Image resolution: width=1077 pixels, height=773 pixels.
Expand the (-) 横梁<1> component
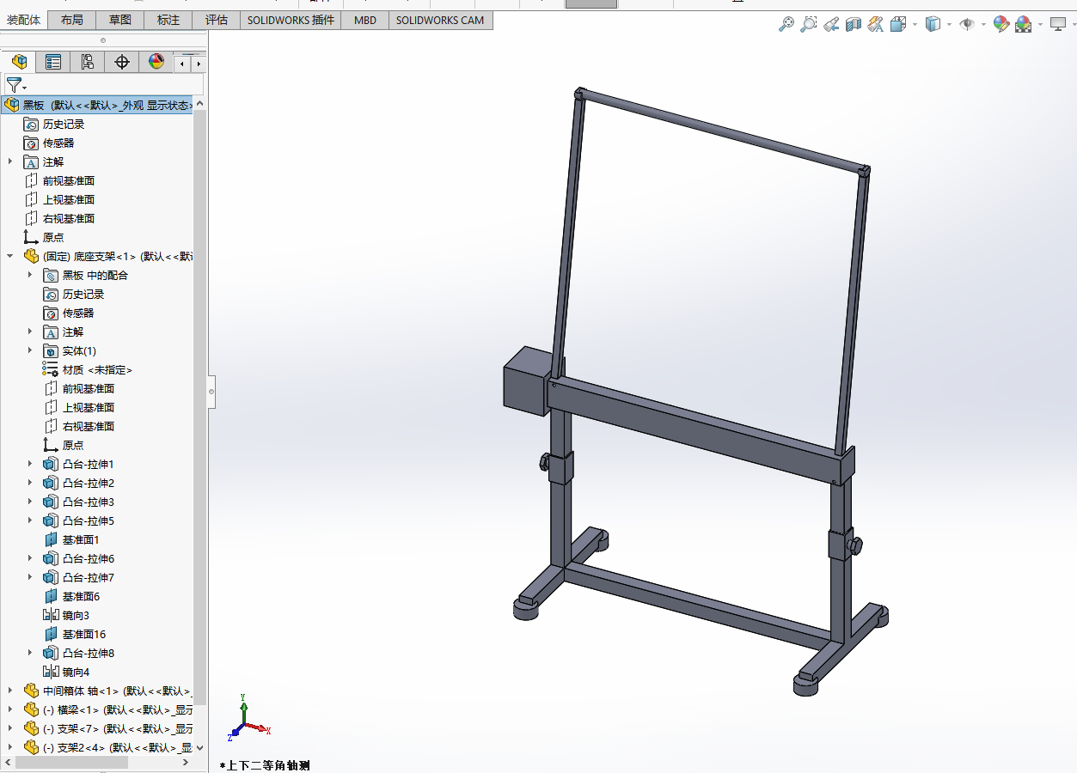click(x=10, y=710)
